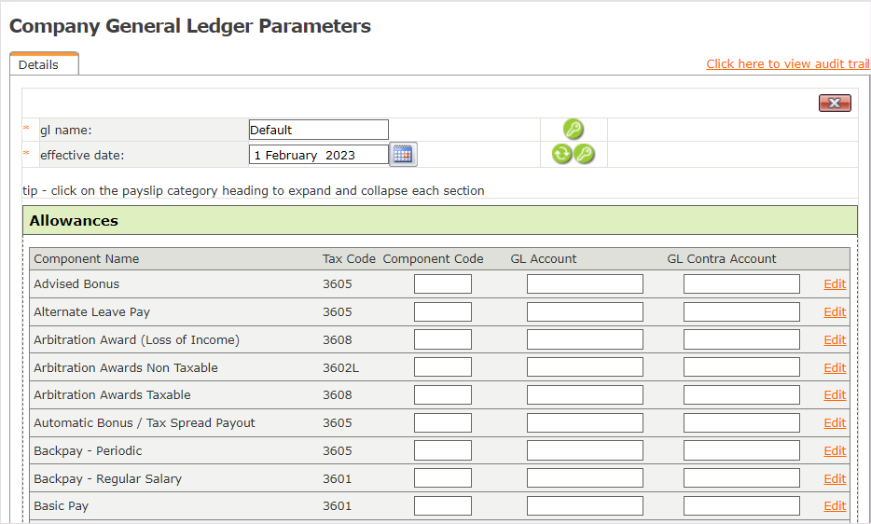
Task: Click the effective date text field
Action: [x=318, y=155]
